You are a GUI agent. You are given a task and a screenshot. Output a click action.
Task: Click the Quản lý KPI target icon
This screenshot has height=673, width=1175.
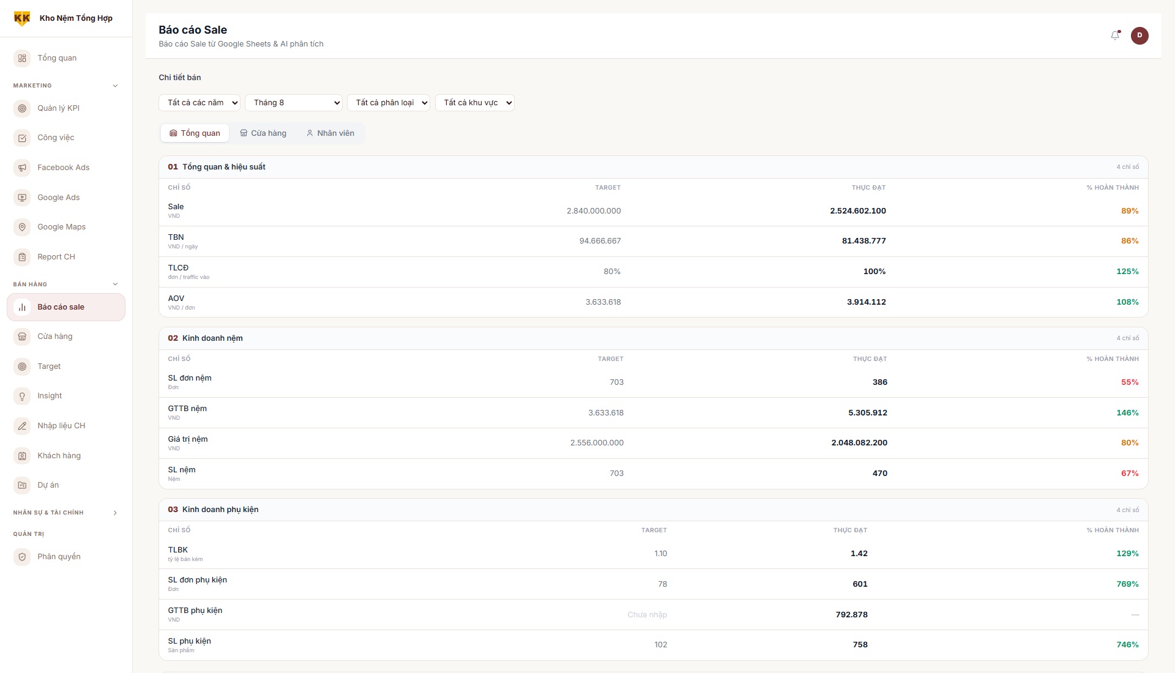(22, 108)
